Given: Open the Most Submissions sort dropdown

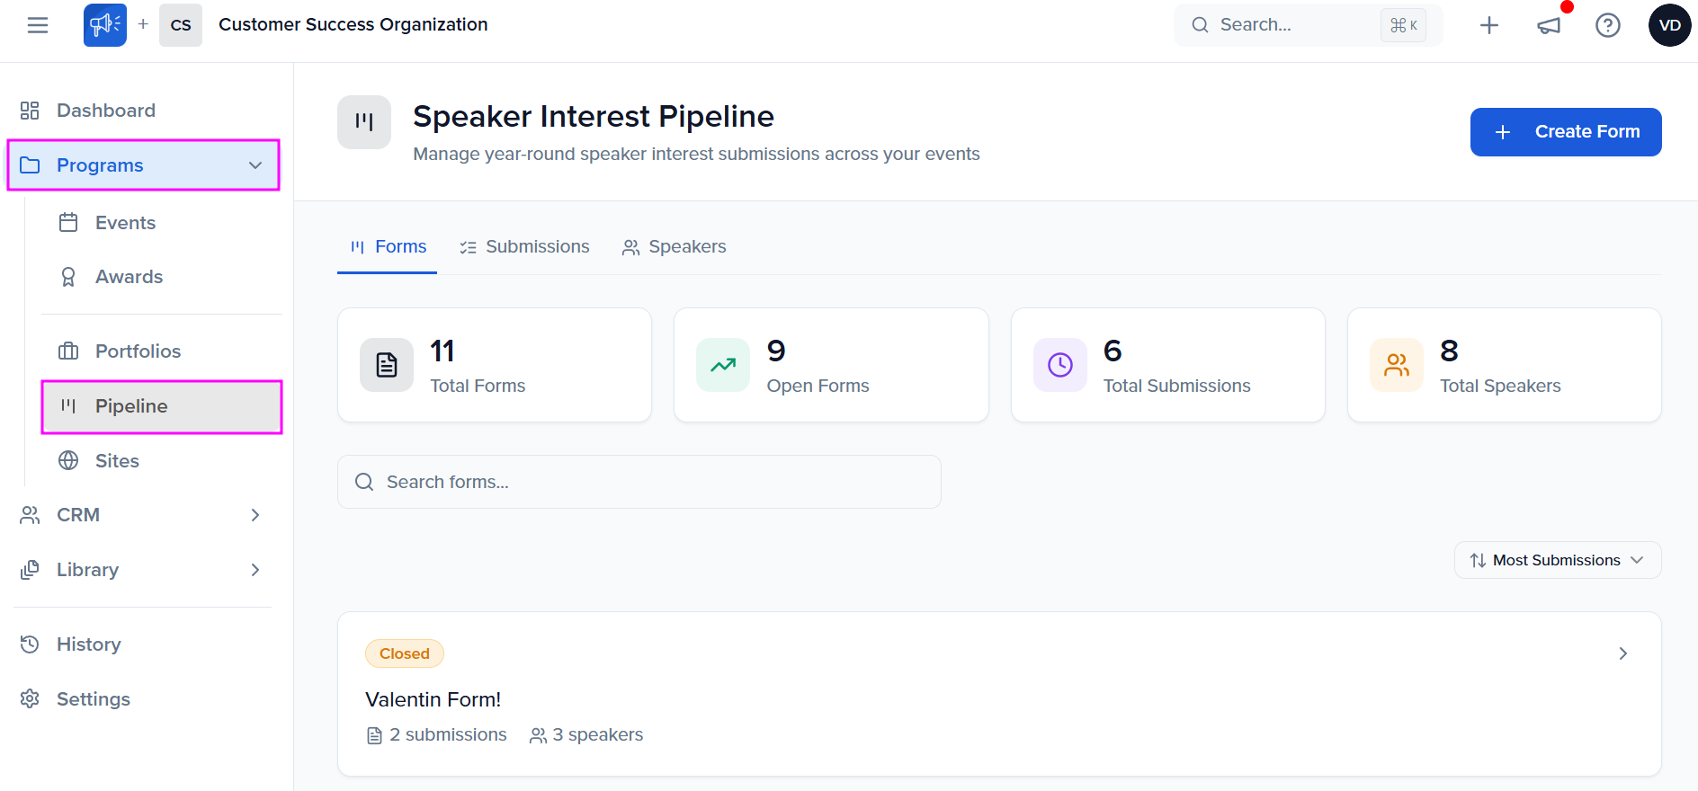Looking at the screenshot, I should (x=1557, y=560).
